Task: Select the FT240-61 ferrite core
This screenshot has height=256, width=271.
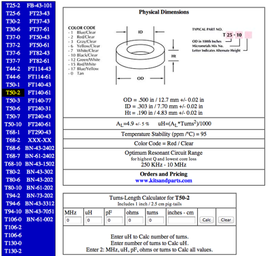Action: pyautogui.click(x=39, y=124)
